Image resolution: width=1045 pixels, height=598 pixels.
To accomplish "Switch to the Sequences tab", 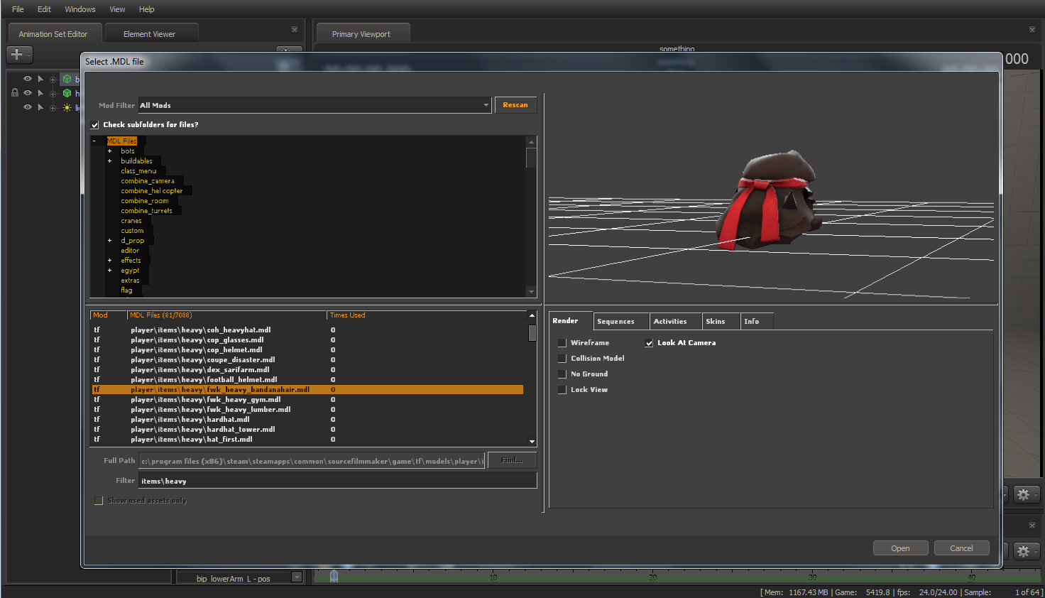I will (615, 322).
